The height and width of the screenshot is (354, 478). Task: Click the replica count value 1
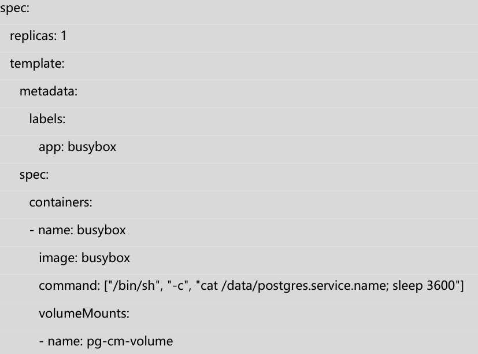coord(64,36)
